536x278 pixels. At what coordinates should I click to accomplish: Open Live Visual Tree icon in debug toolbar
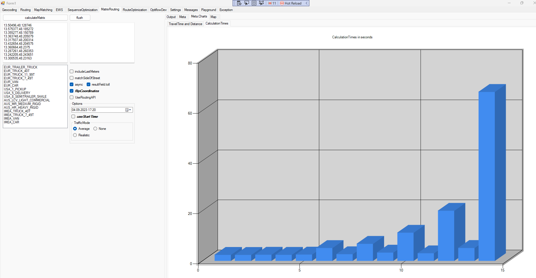[x=239, y=3]
